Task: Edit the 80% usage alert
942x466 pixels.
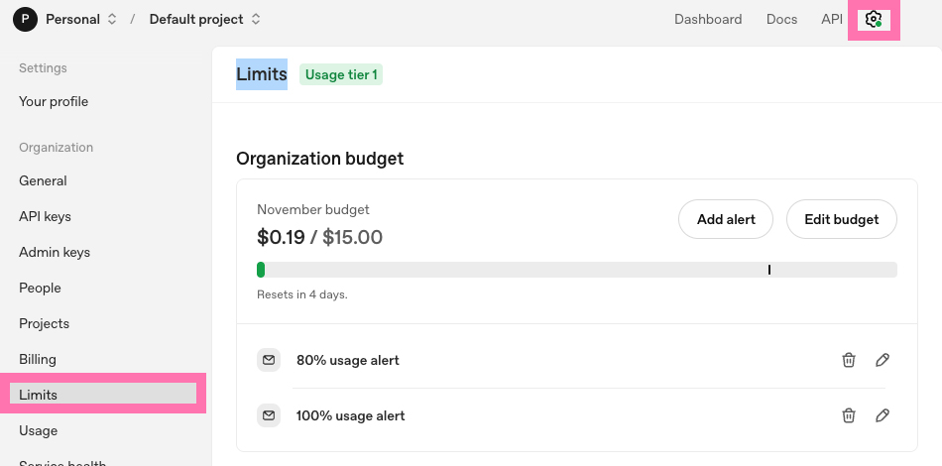Action: click(883, 360)
